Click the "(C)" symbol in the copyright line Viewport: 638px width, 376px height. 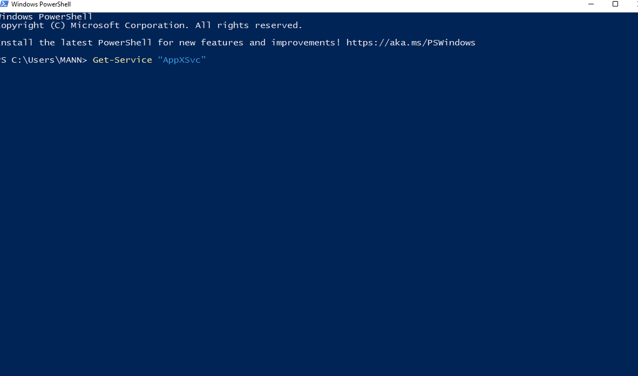tap(57, 25)
